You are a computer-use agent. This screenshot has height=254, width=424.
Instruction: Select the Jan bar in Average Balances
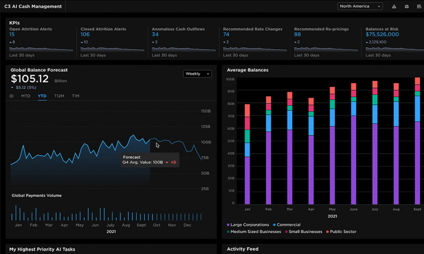click(x=247, y=154)
